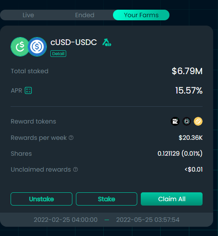Claim all rewards with Claim All
This screenshot has width=218, height=236.
tap(172, 199)
